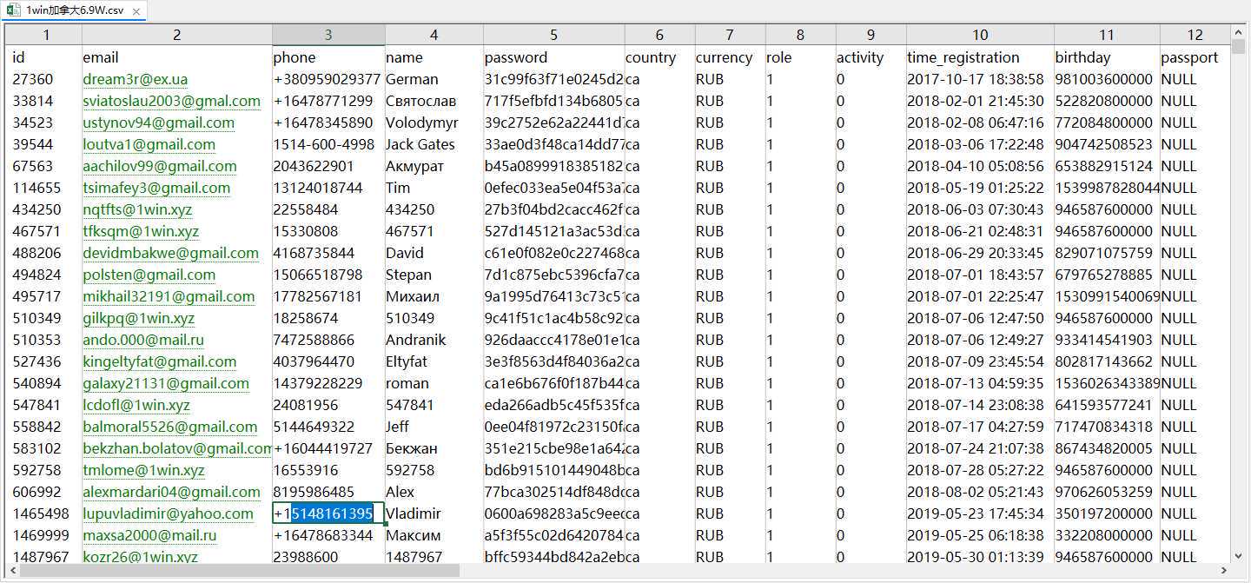
Task: Select name cell Andranik
Action: (434, 340)
